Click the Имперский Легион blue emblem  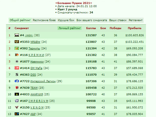17,81
